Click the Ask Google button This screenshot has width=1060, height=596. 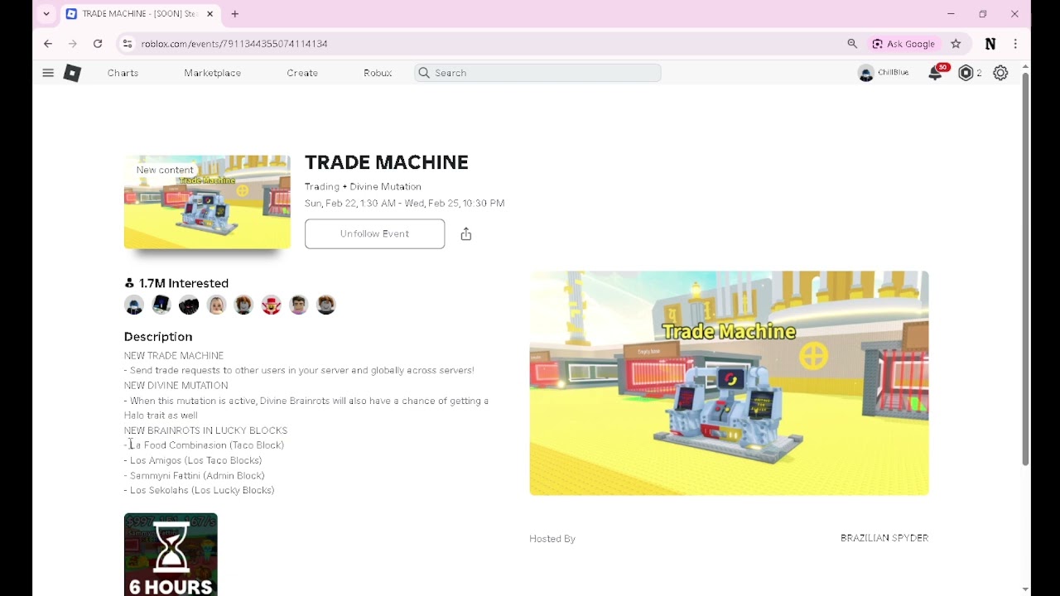click(x=903, y=44)
